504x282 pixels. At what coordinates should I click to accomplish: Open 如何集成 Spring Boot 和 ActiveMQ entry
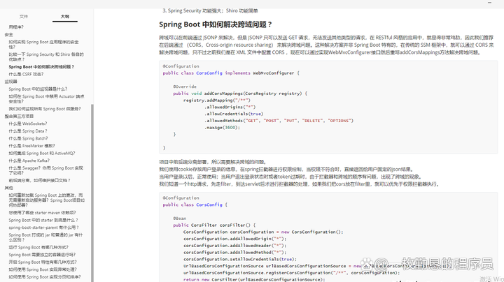[42, 153]
